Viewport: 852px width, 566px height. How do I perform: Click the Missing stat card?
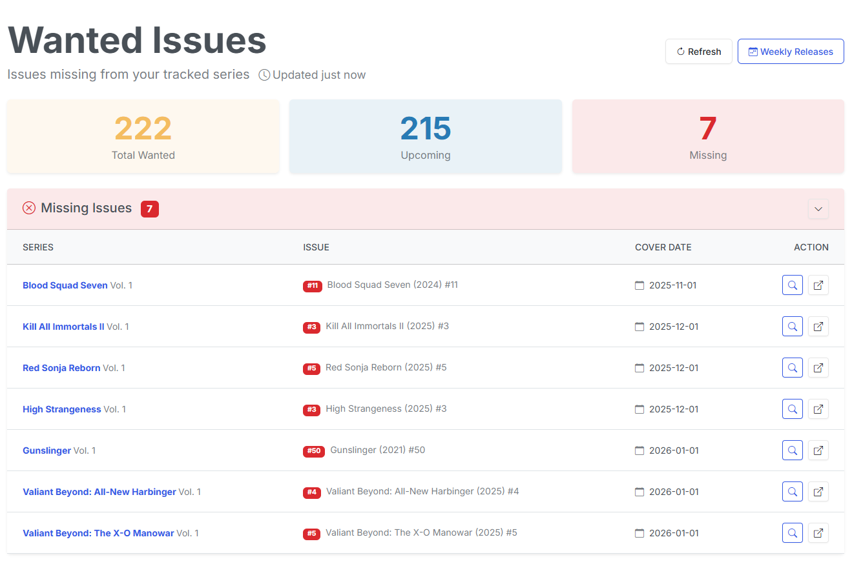point(708,136)
